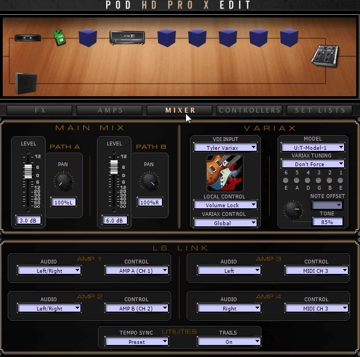Open the Variax Control Global dropdown
The image size is (360, 357).
coord(225,223)
